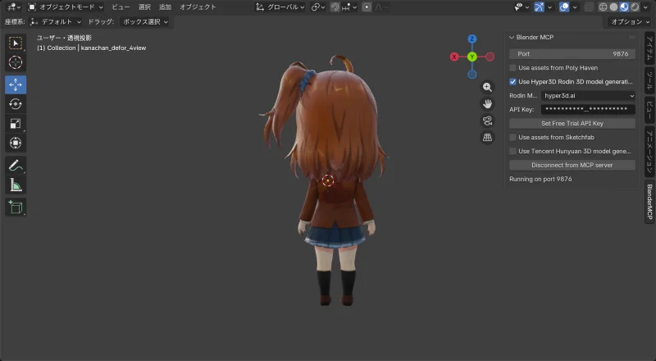Toggle camera view in the viewport
The width and height of the screenshot is (656, 361).
487,121
